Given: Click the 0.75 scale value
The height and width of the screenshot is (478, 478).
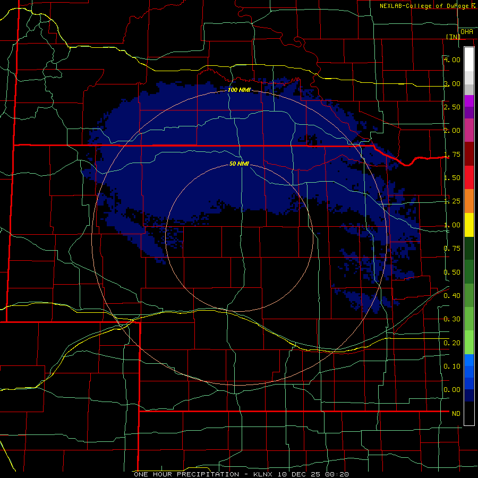Looking at the screenshot, I should coord(452,249).
